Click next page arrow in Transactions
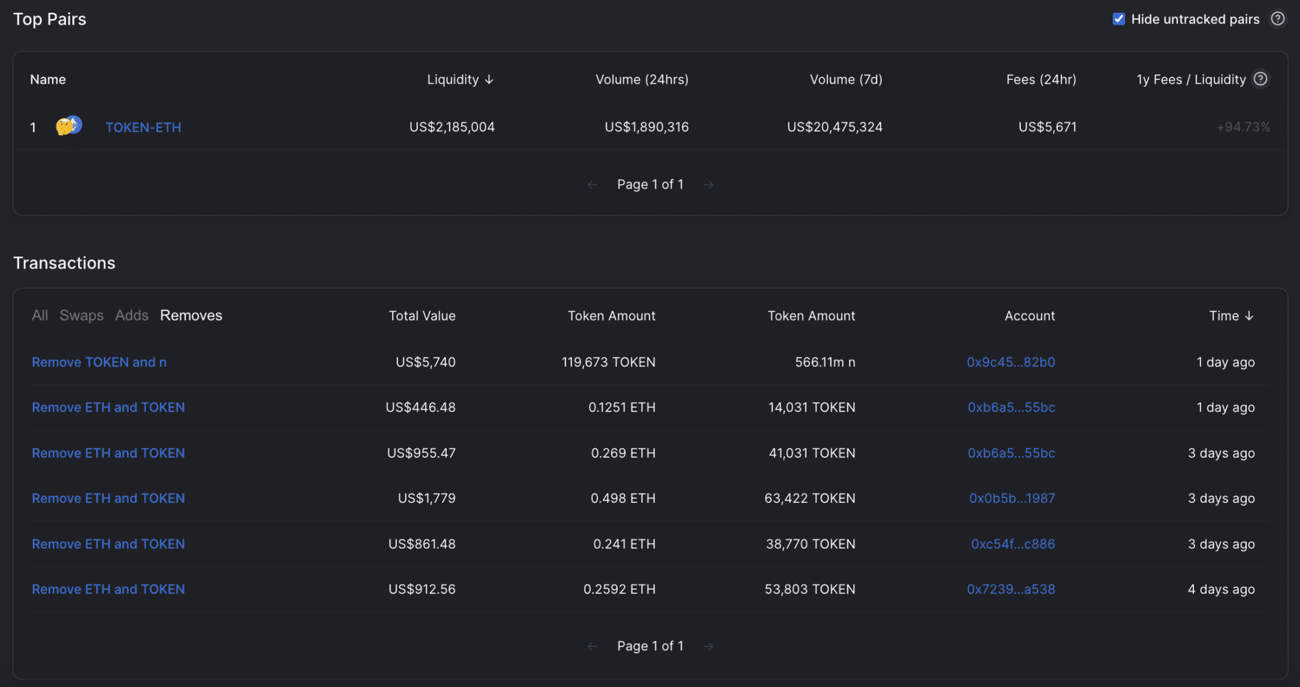The height and width of the screenshot is (687, 1300). click(708, 646)
